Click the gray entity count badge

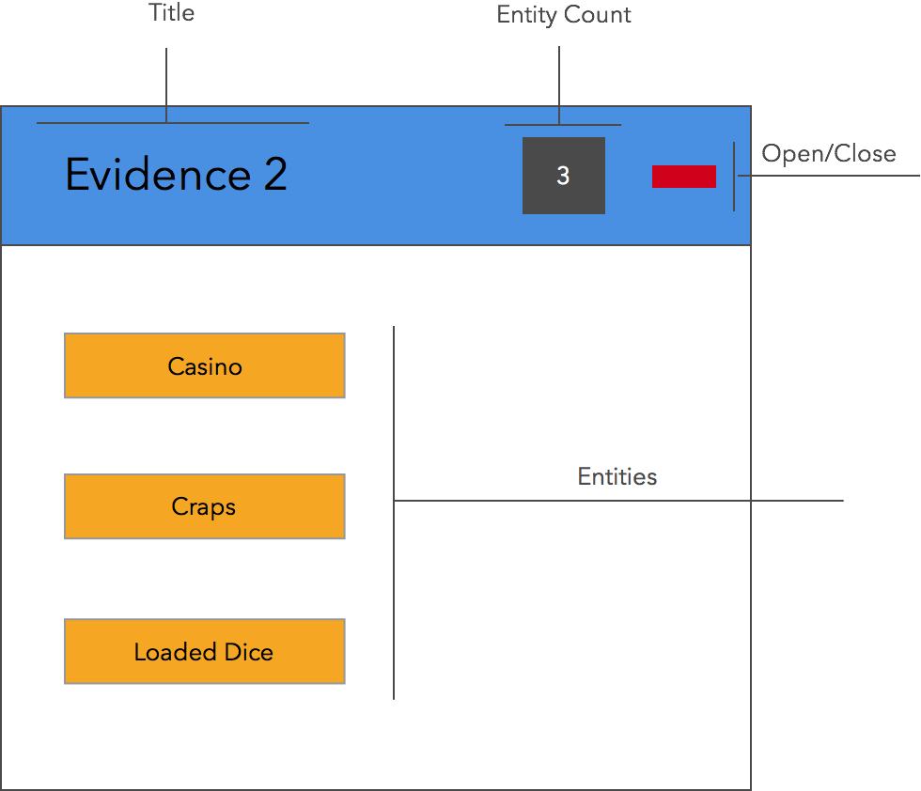point(563,176)
